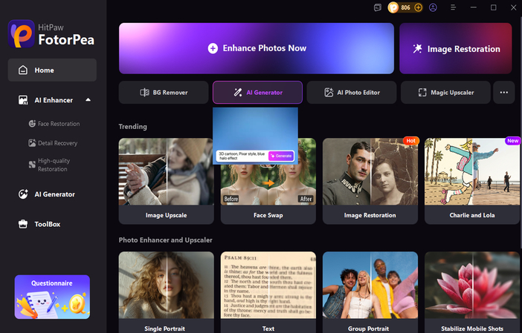
Task: Click the AI Enhancer image icon
Action: pyautogui.click(x=23, y=100)
